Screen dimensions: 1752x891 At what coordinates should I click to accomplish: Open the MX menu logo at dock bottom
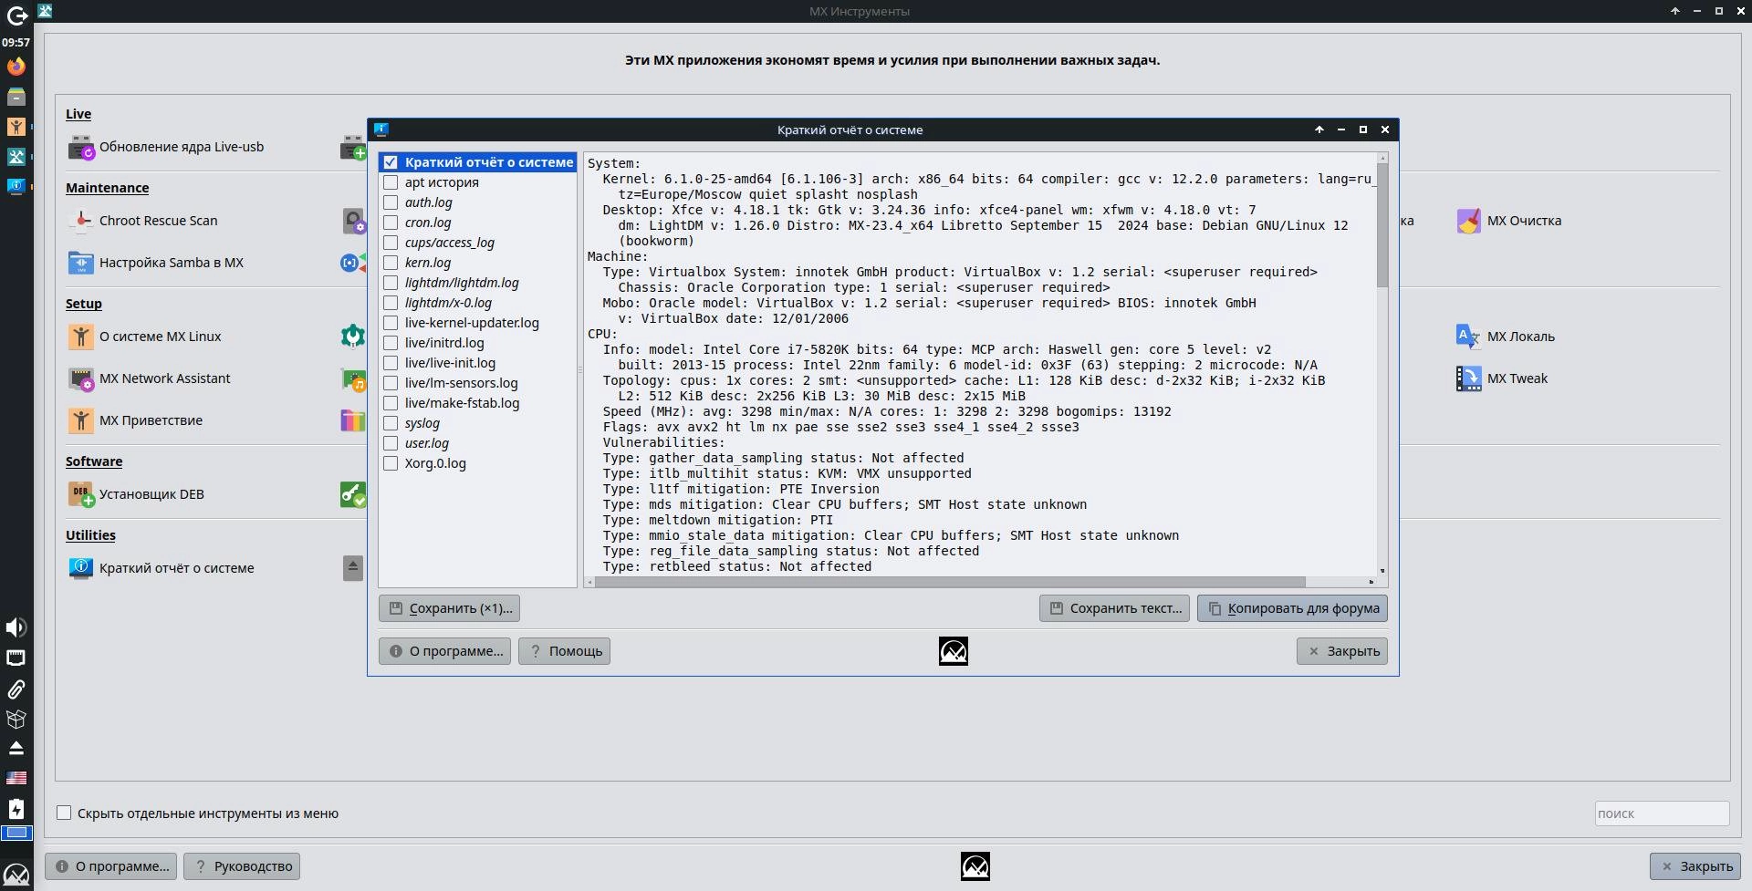point(16,876)
